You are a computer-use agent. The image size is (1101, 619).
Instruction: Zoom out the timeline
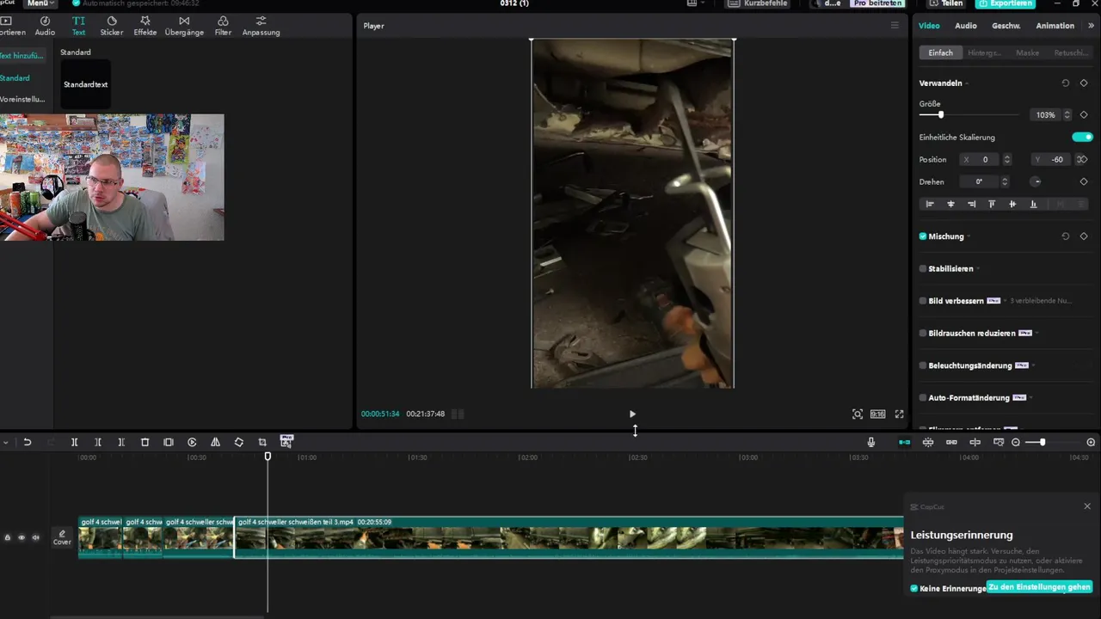1016,442
